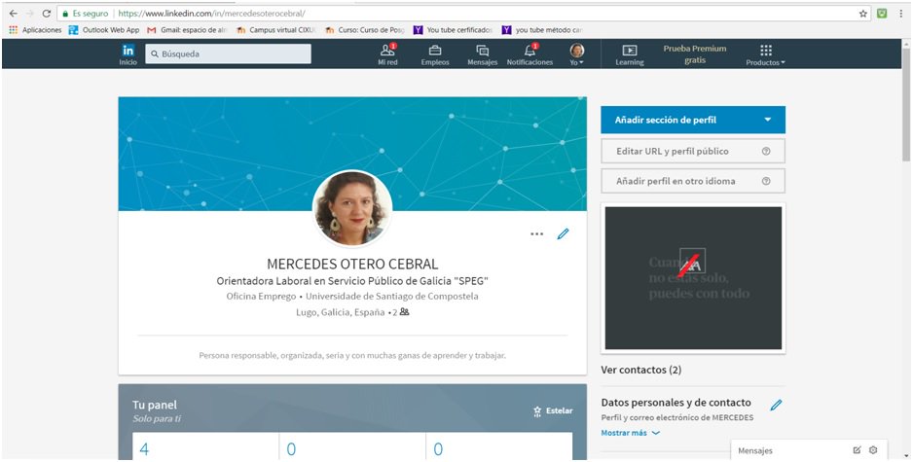Open the three-dot more options on profile
Screen dimensions: 913x462
point(537,233)
